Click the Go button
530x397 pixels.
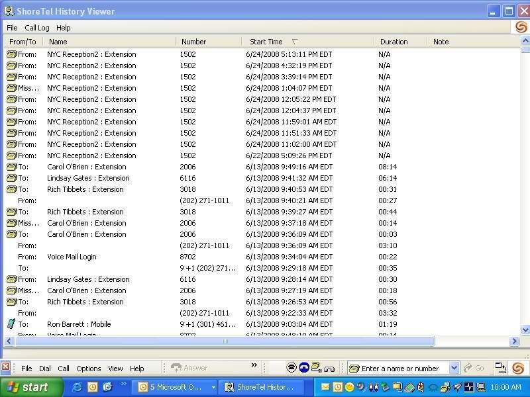pos(474,368)
